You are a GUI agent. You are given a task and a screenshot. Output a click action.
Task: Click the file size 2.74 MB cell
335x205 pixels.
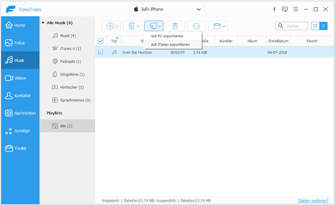coord(200,53)
